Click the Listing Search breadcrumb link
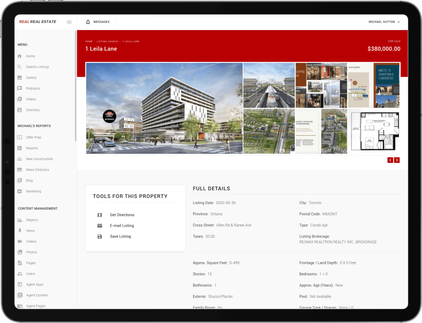 coord(107,41)
